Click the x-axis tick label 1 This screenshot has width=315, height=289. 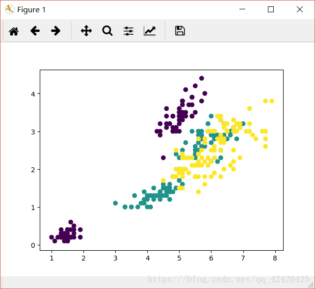52,258
